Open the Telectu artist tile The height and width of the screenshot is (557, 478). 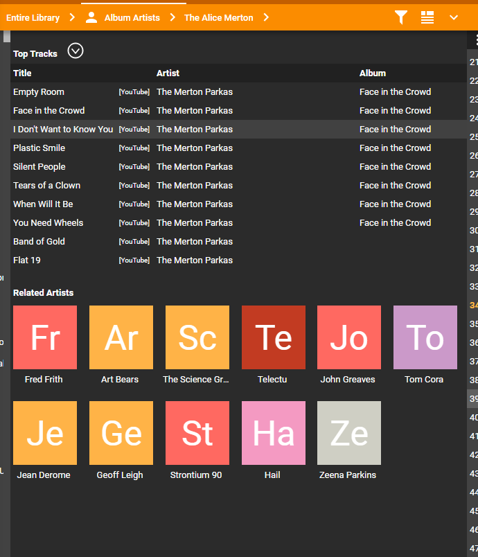(x=273, y=337)
